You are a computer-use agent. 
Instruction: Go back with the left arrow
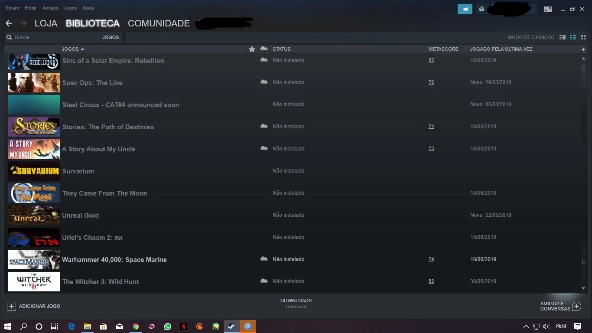point(9,23)
